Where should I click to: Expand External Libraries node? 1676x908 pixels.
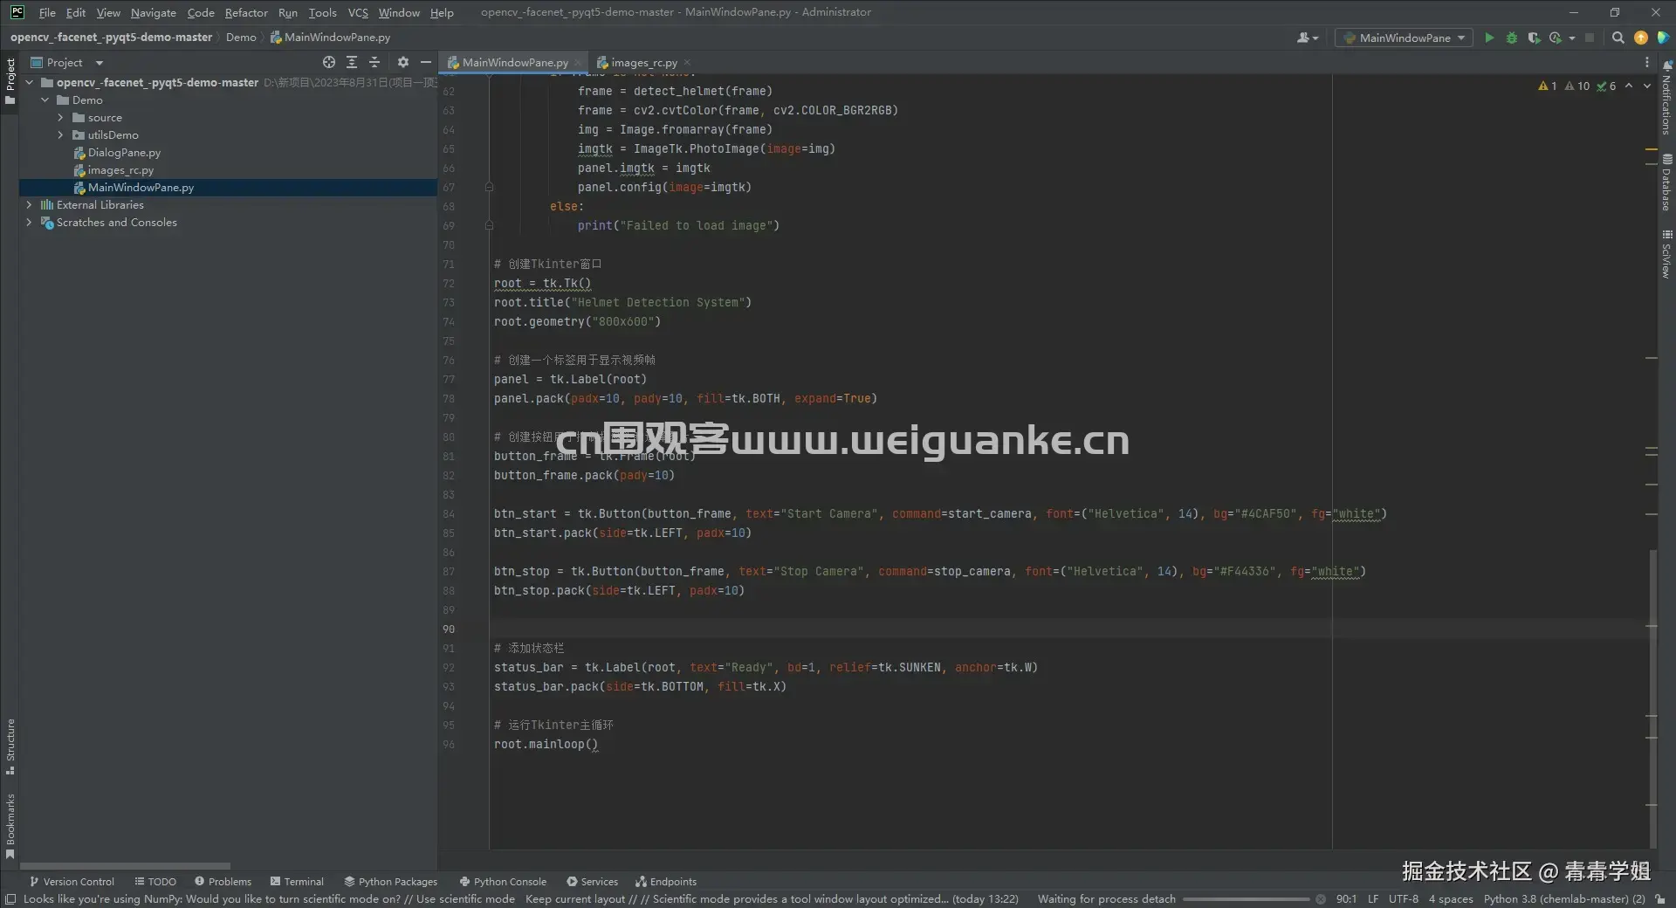(30, 204)
